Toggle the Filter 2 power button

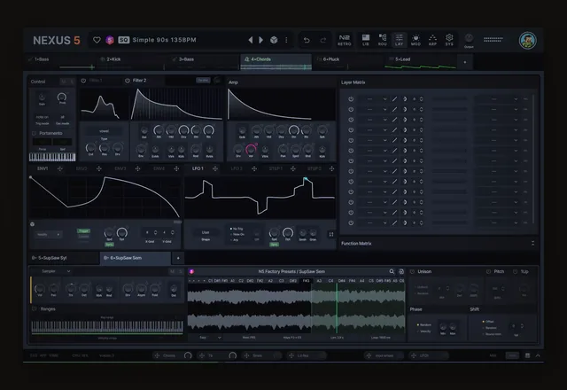[128, 81]
